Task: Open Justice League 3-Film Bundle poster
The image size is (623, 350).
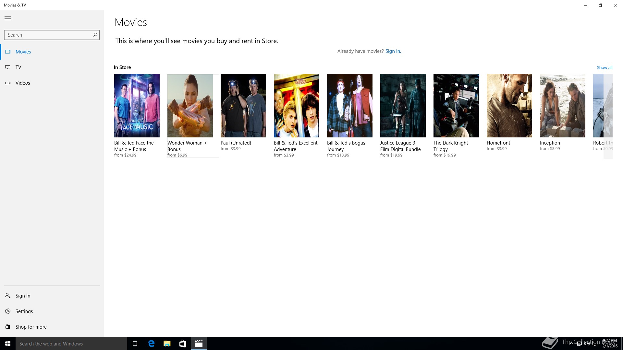Action: (x=403, y=106)
